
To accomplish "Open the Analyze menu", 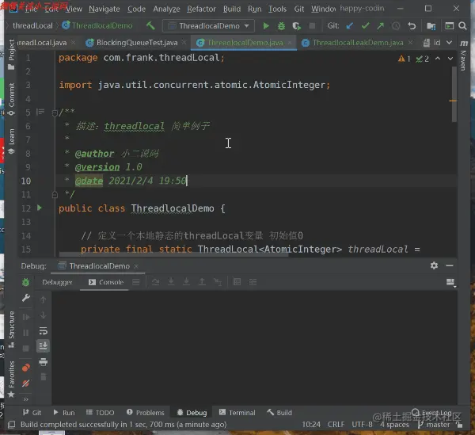I will coord(166,9).
